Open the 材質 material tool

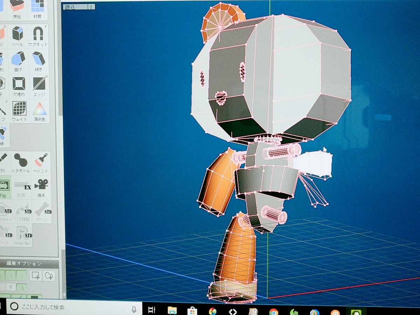38,9
